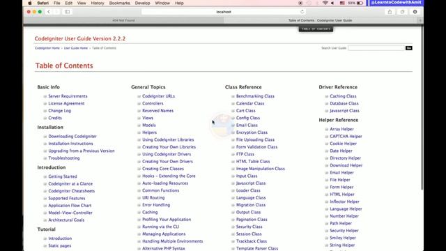Open the Session Class link

[x=249, y=234]
